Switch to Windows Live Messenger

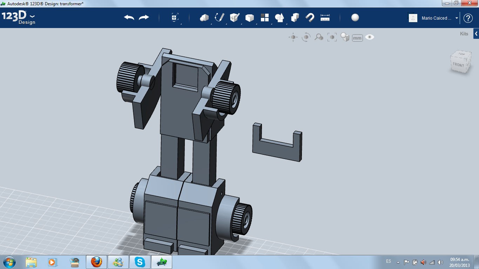coord(118,262)
